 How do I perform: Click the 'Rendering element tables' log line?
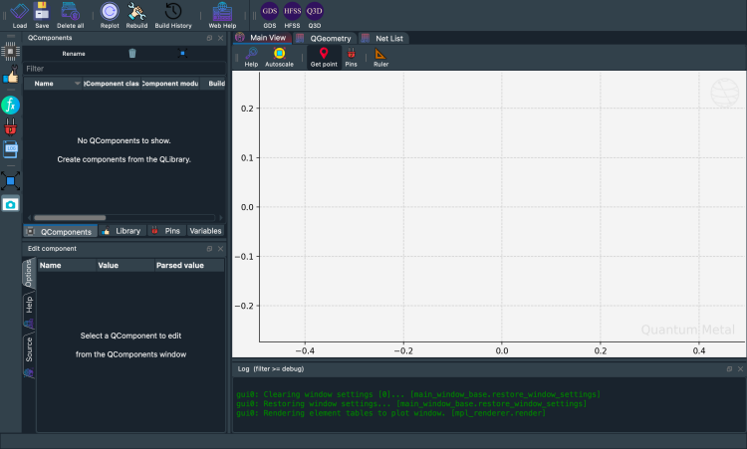point(390,413)
